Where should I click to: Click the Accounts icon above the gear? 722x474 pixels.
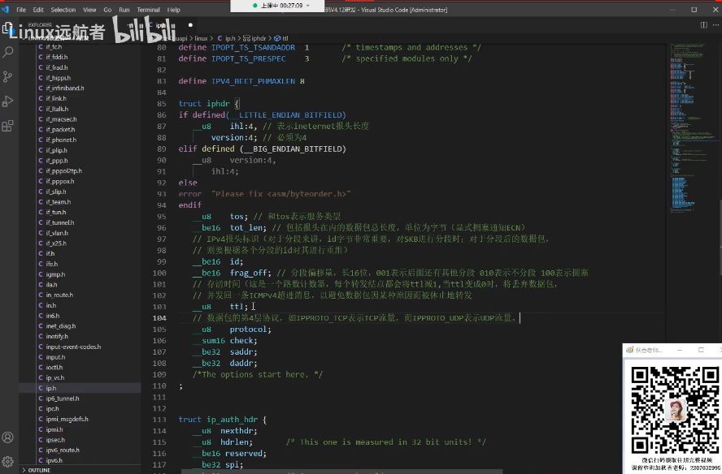click(7, 437)
